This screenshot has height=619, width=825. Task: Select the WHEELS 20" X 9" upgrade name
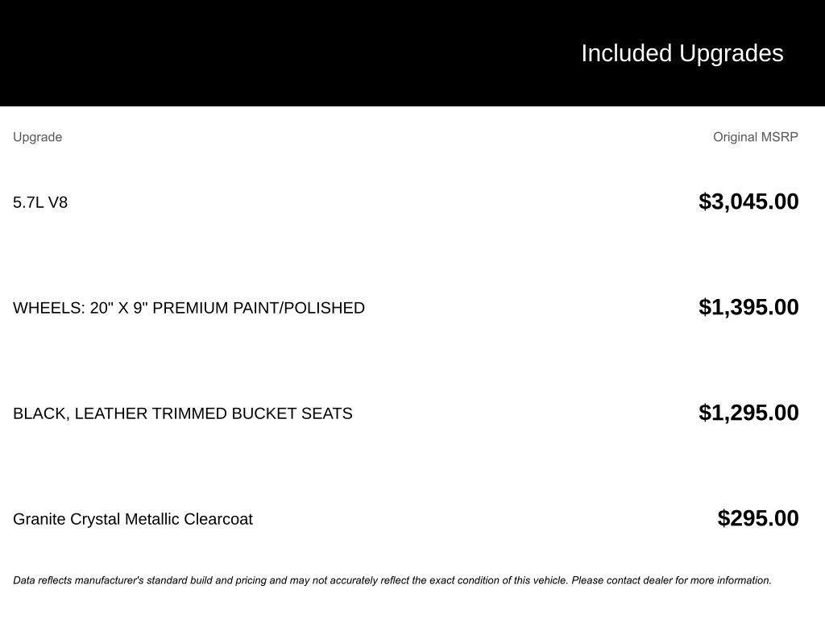(189, 308)
